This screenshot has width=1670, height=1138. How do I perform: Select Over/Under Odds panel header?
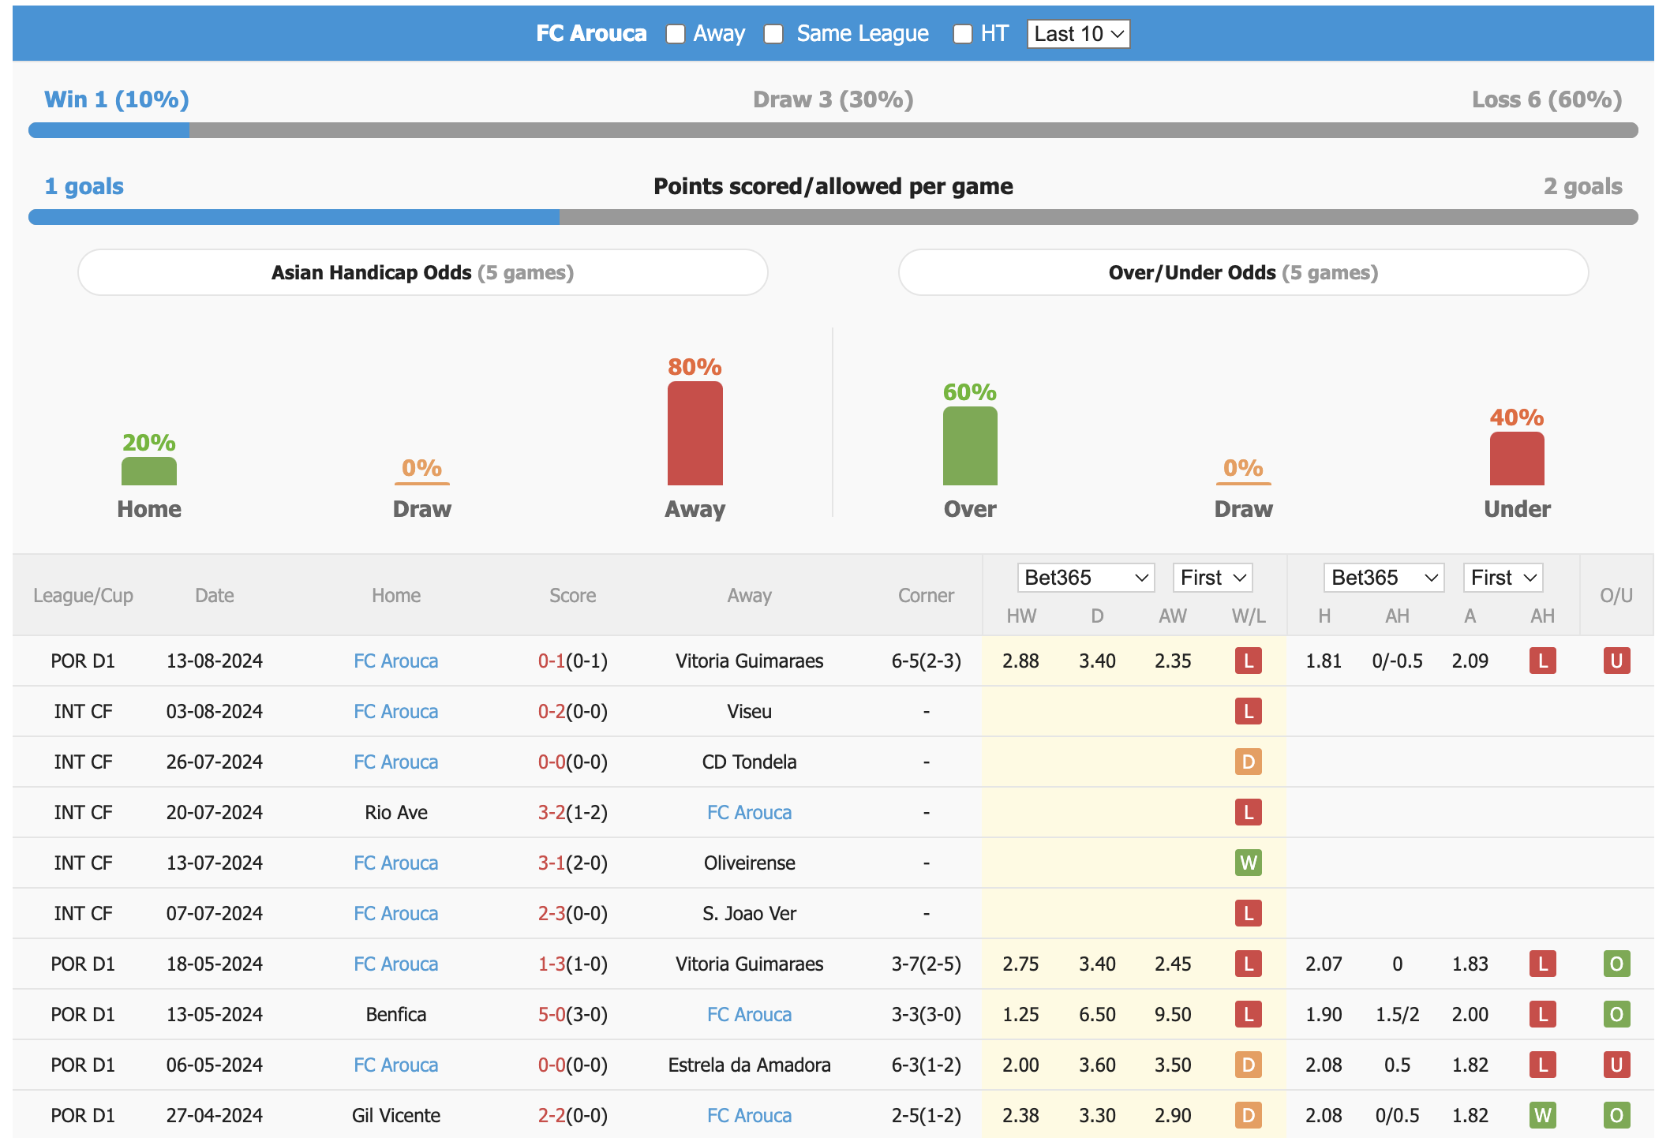tap(1244, 272)
